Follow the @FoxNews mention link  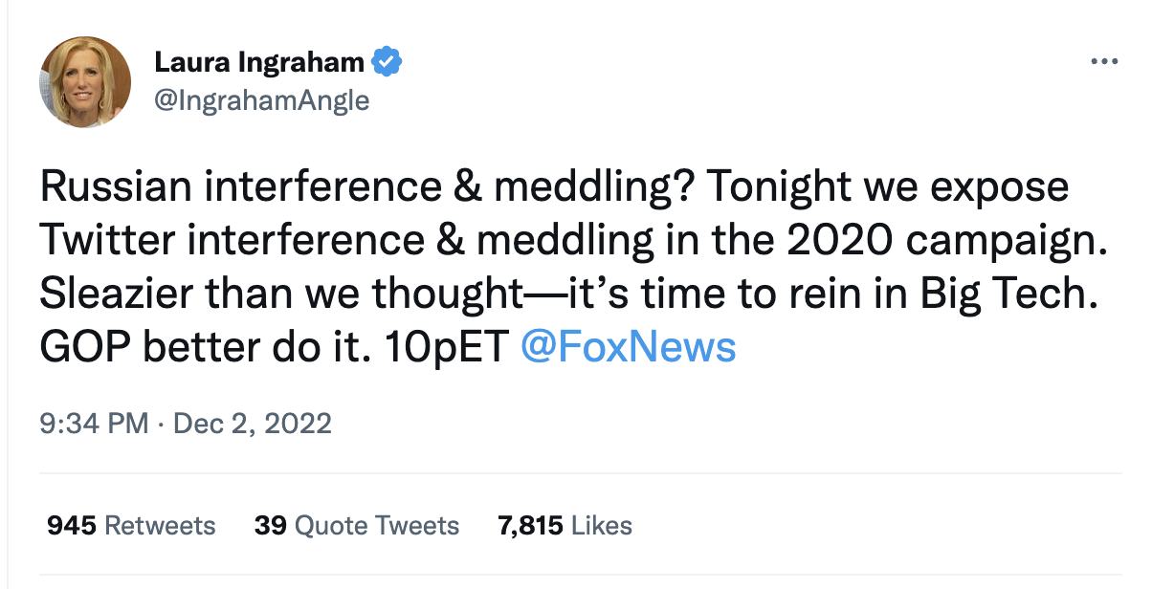[x=628, y=348]
